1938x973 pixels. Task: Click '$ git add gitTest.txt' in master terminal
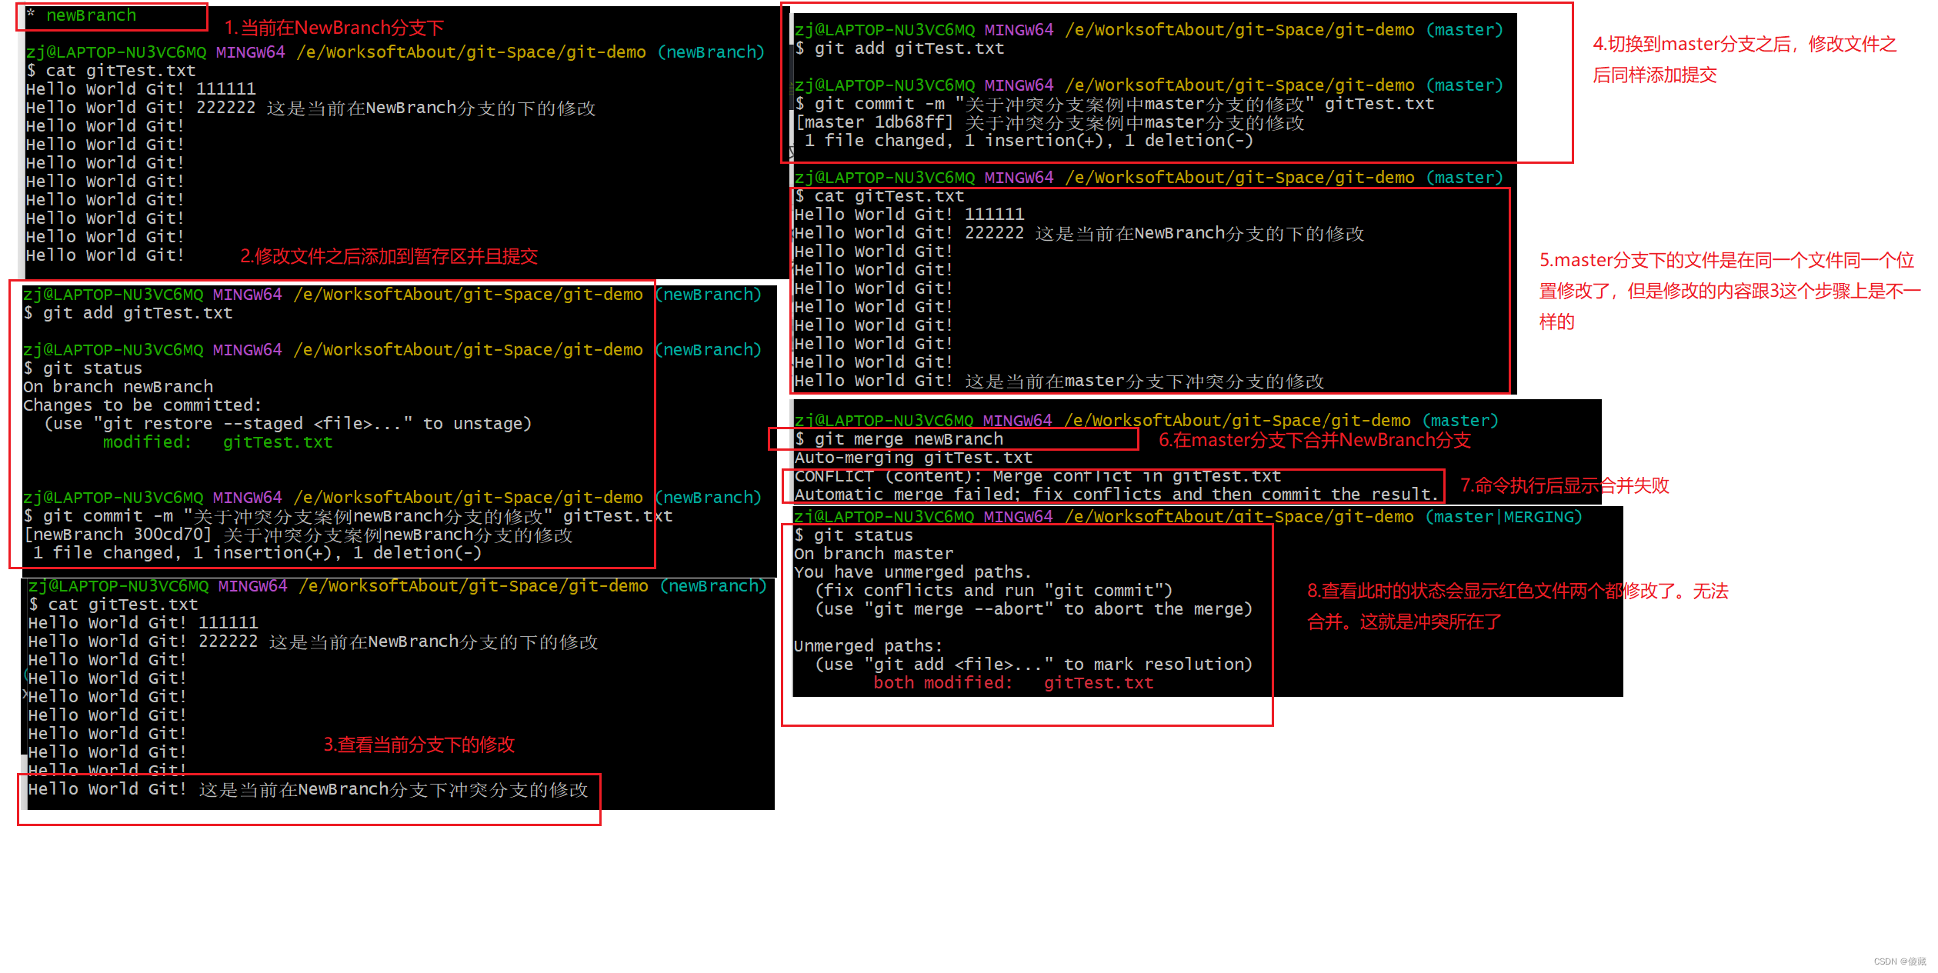click(899, 48)
